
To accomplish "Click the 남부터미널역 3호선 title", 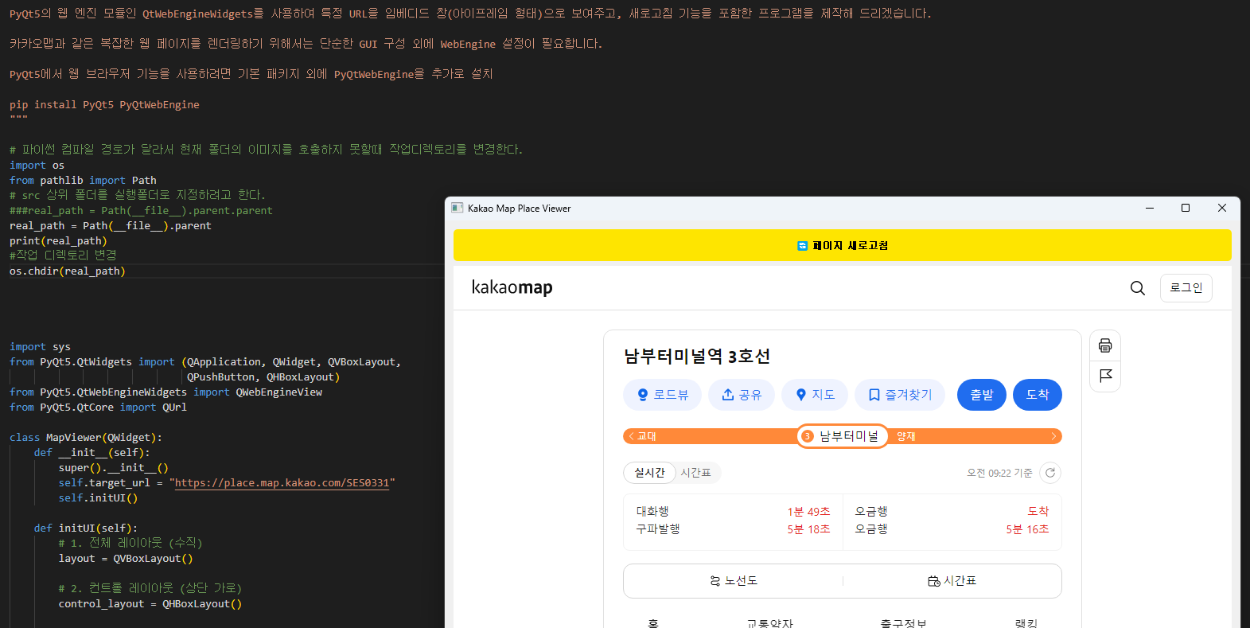I will pos(697,356).
